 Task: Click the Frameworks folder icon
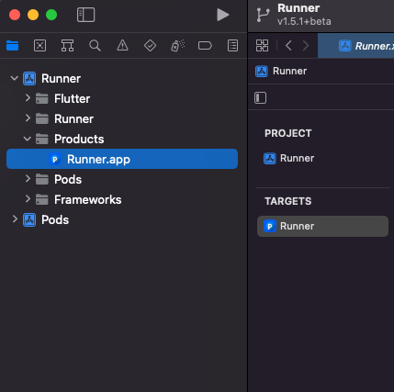[x=42, y=199]
